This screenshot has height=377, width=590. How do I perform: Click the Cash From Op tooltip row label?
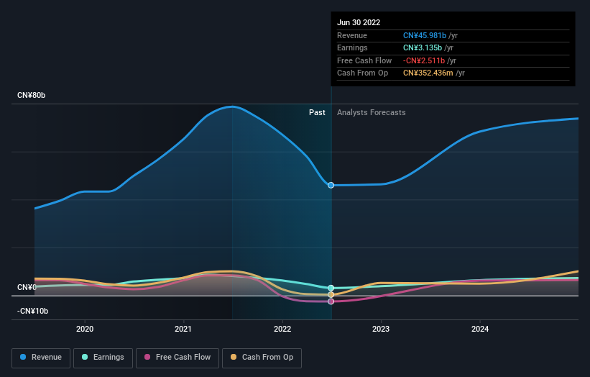tap(362, 73)
